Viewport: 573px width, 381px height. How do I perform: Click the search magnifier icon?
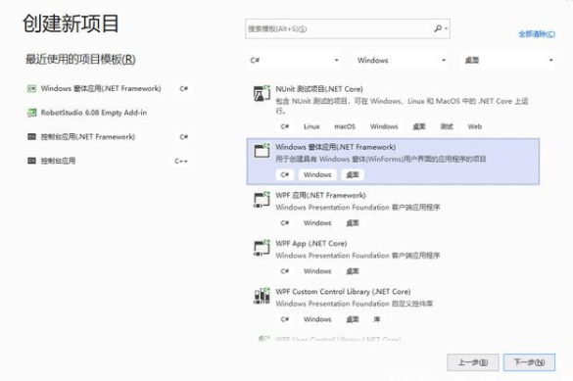tap(438, 28)
